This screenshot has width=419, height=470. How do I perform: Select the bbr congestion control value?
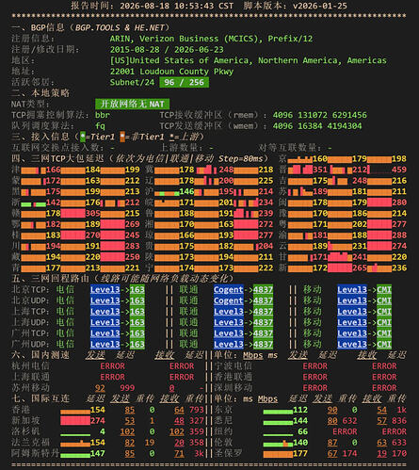103,115
